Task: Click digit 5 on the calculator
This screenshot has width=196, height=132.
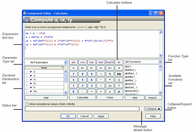Action: [x=83, y=80]
